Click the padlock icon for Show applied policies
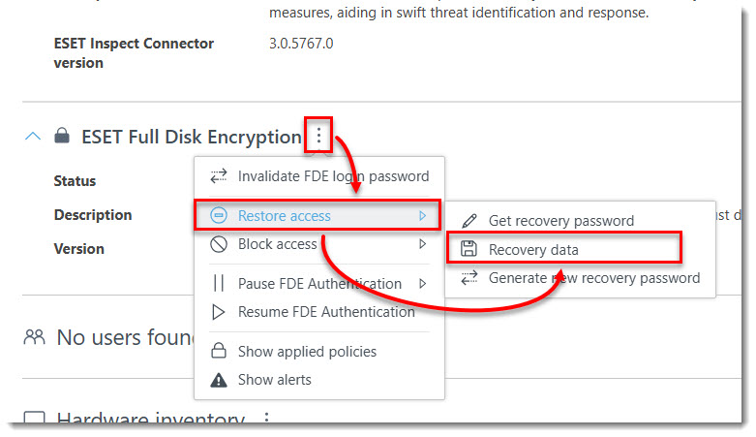Viewport: 756px width, 437px height. point(219,351)
